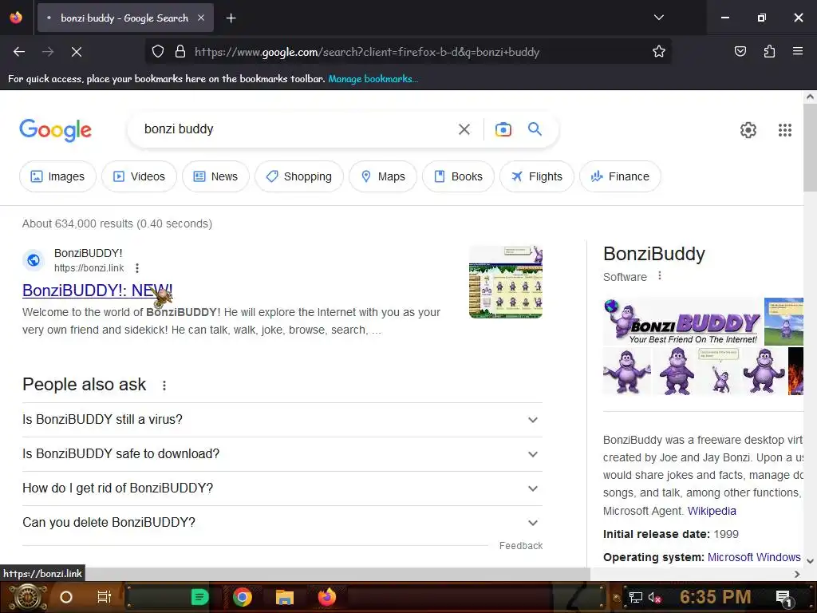Open the Microsoft Windows link
The width and height of the screenshot is (817, 613).
(754, 557)
